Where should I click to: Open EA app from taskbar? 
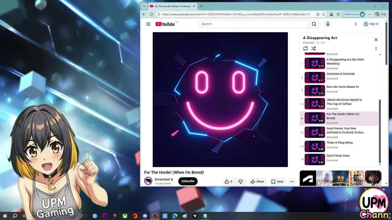pyautogui.click(x=135, y=216)
